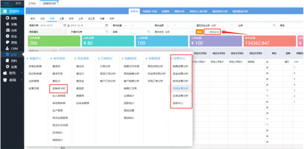Click the 库存余量 134362.847 card

coord(270,41)
